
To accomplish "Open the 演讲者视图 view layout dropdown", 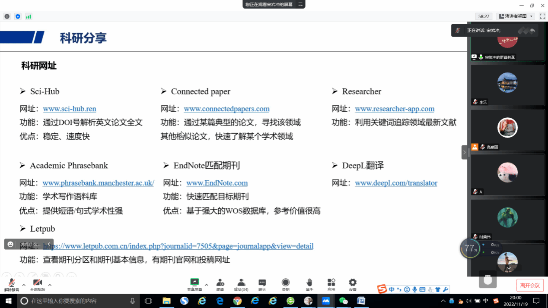I will click(516, 16).
